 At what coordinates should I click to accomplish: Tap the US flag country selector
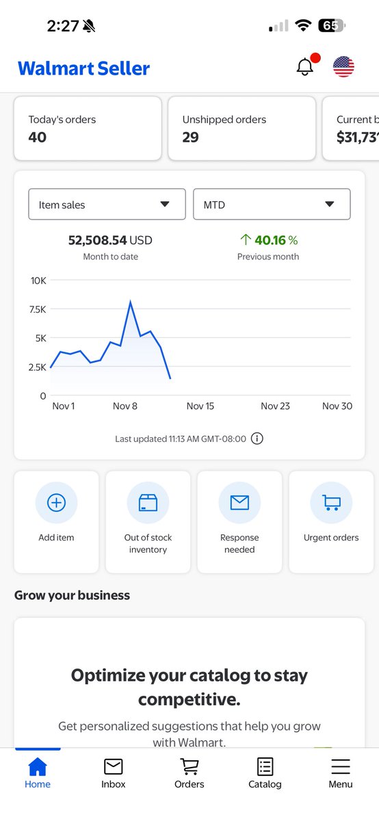coord(343,67)
